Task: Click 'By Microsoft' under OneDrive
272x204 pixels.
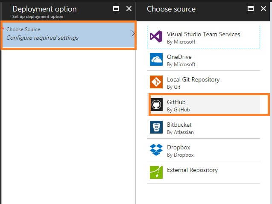Action: click(x=181, y=64)
